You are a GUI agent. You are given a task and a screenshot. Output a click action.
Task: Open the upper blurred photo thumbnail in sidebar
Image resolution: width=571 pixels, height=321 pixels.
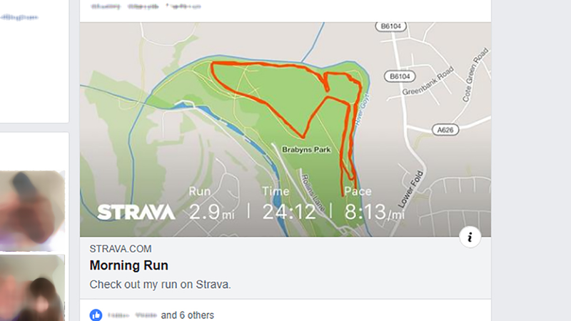[x=32, y=210]
